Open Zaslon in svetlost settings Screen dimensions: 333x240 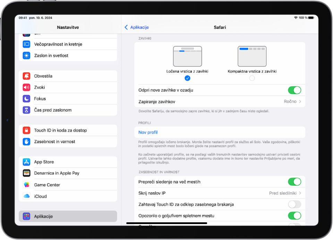point(68,55)
